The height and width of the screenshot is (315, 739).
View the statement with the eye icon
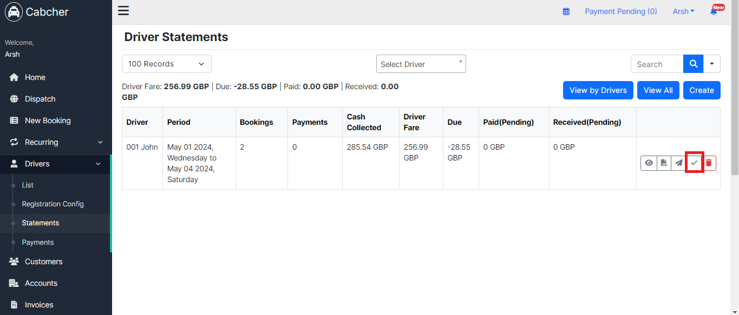click(x=649, y=163)
